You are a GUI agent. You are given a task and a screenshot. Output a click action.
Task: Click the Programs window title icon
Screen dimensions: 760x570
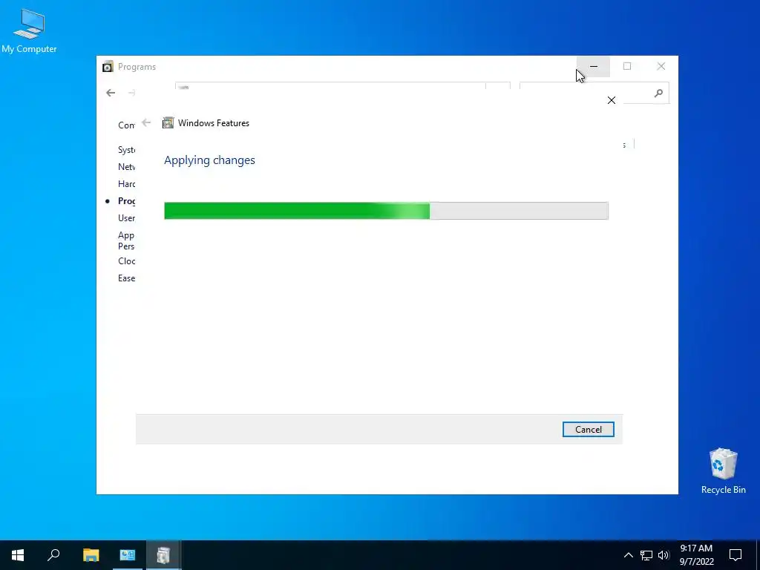tap(108, 66)
